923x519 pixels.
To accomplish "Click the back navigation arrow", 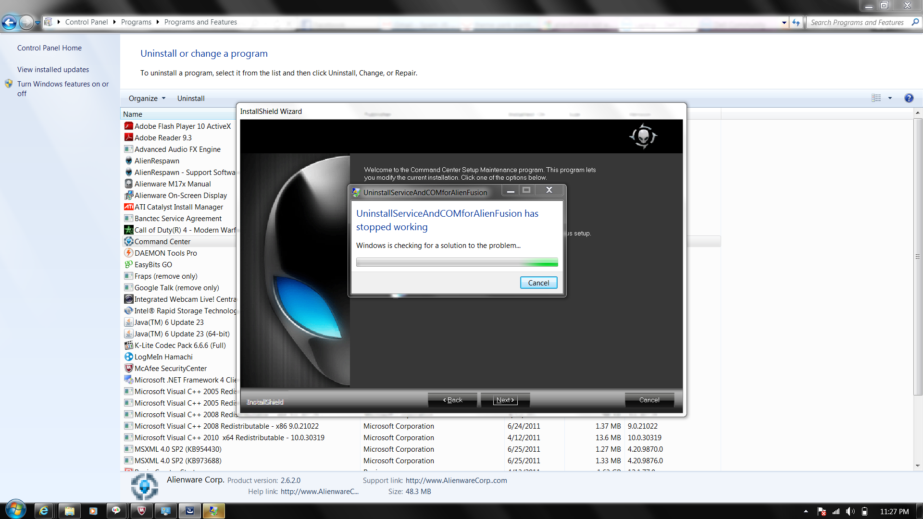I will 10,22.
